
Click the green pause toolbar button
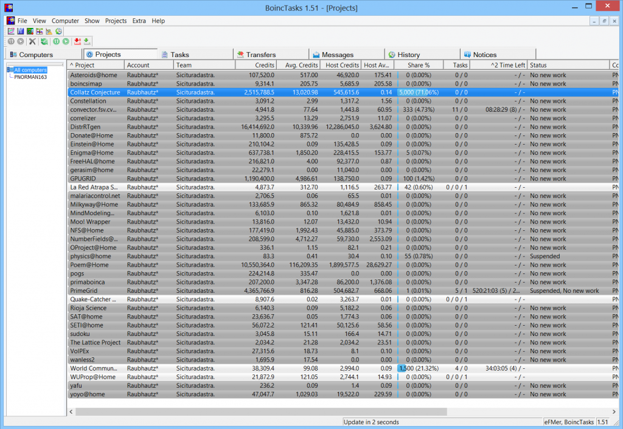(56, 41)
